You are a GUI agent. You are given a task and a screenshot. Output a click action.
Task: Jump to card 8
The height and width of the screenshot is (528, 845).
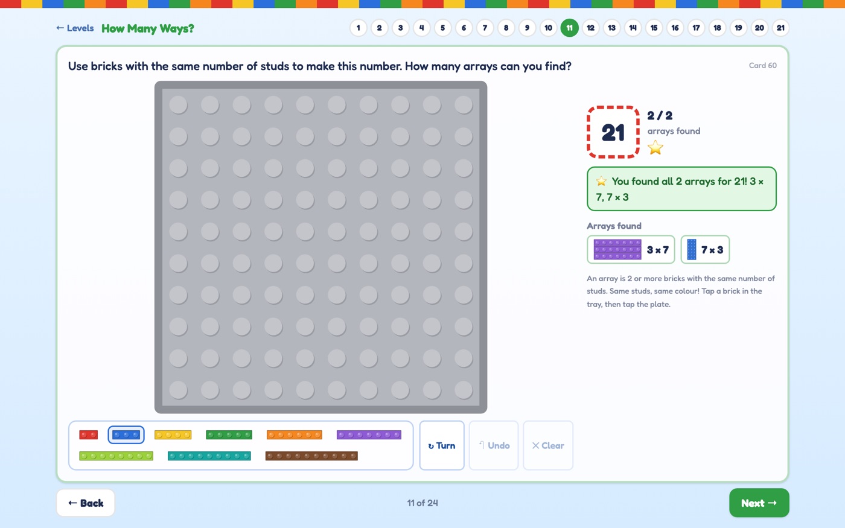point(506,28)
